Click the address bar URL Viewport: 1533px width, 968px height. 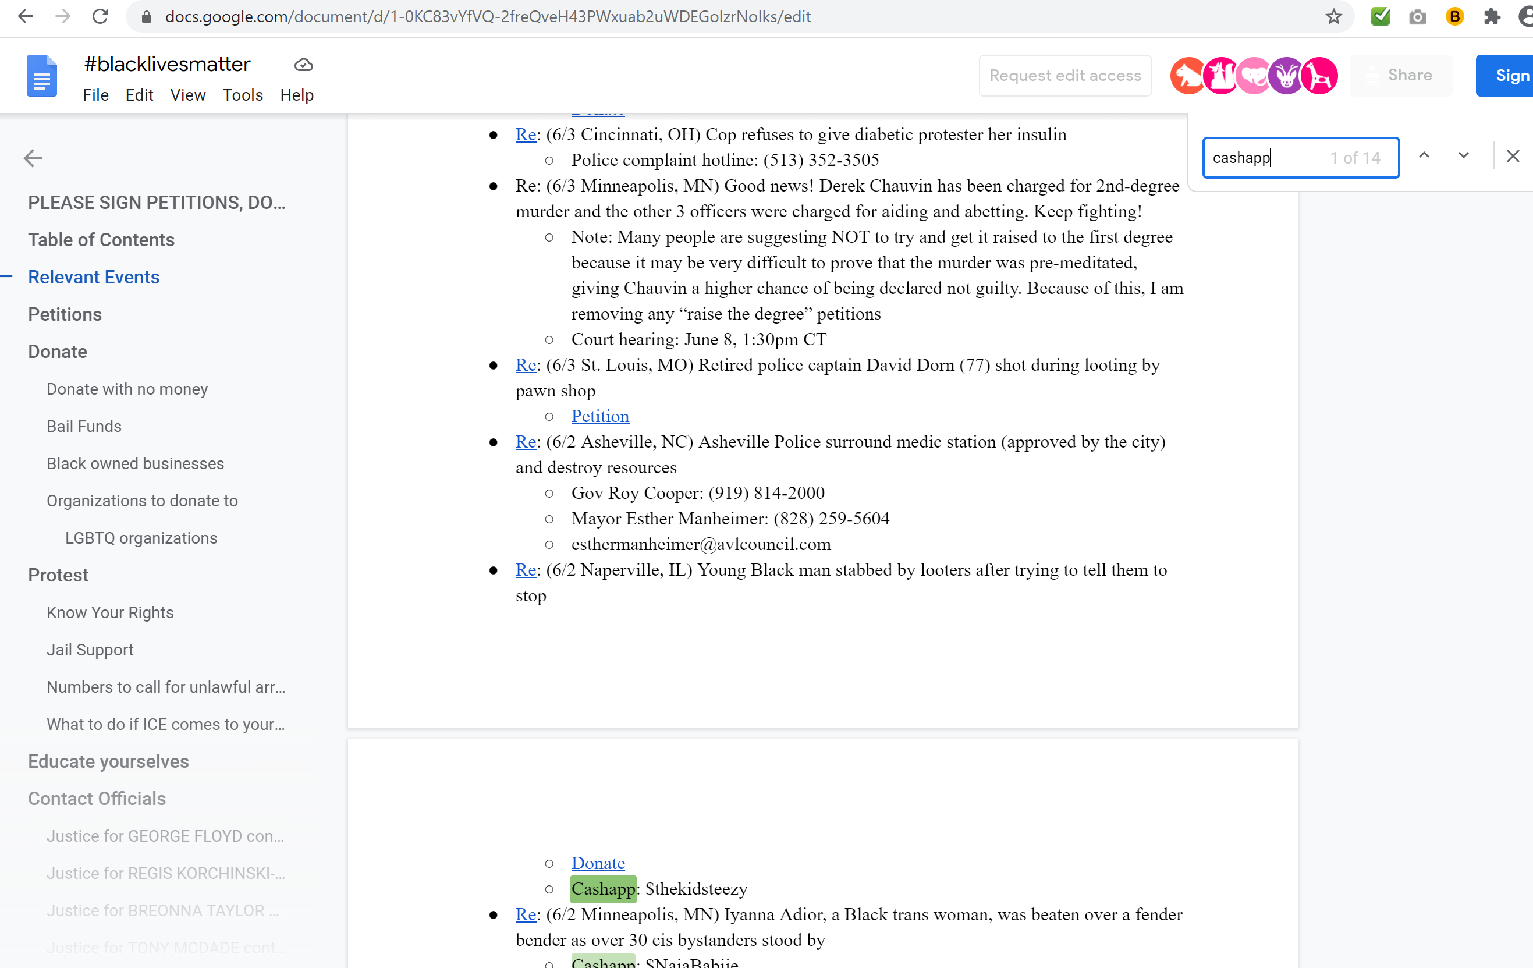488,16
